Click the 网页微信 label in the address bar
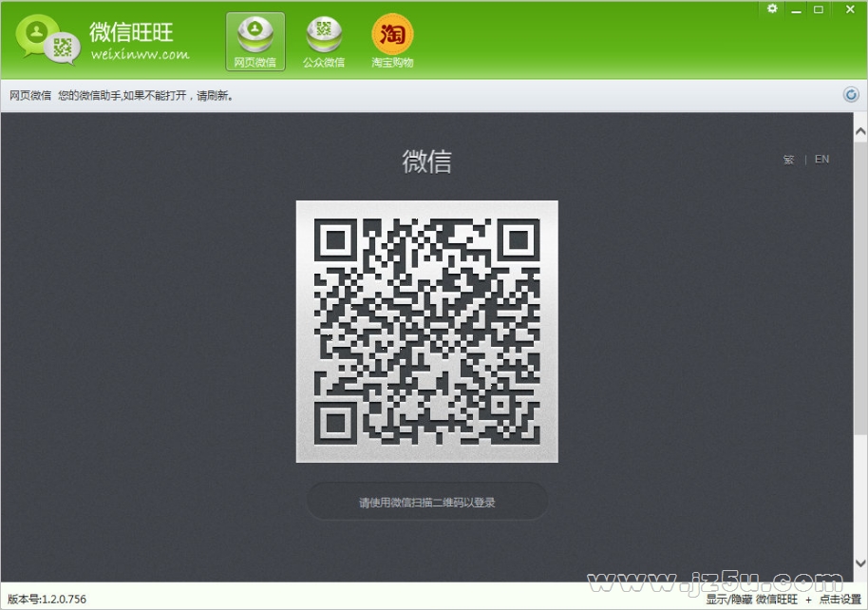The height and width of the screenshot is (610, 868). pos(30,95)
